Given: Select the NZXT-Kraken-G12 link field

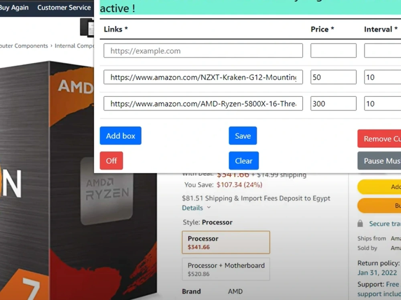Looking at the screenshot, I should click(203, 77).
